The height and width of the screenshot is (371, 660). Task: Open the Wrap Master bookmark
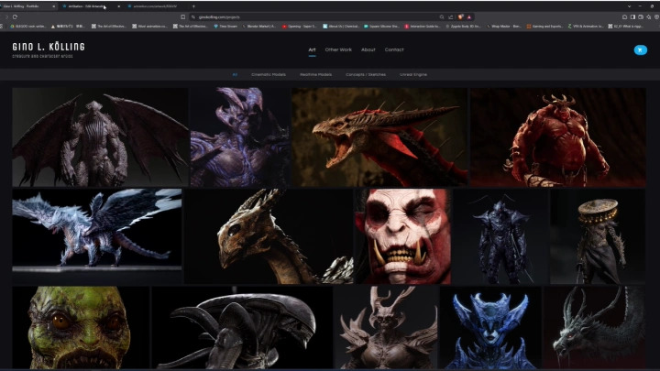pos(504,26)
